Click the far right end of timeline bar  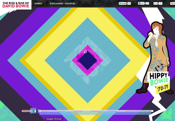coord(152,111)
